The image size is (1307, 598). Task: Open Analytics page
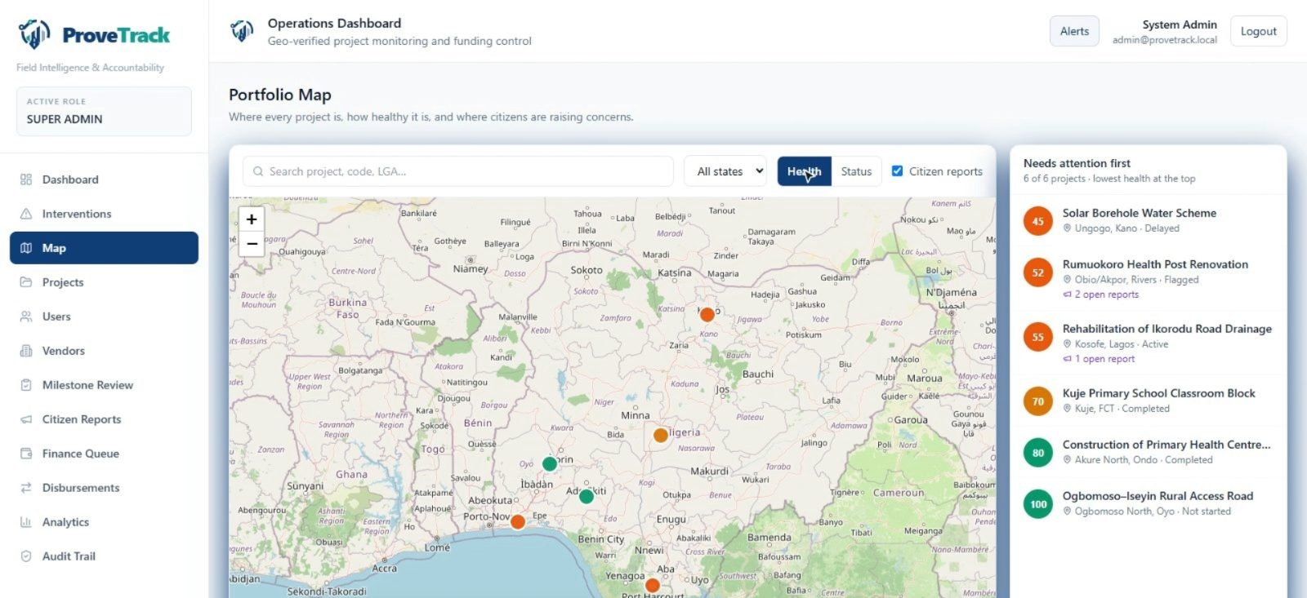104,522
